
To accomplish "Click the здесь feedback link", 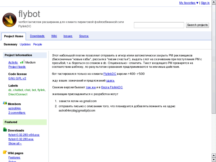I will pyautogui.click(x=110, y=81).
